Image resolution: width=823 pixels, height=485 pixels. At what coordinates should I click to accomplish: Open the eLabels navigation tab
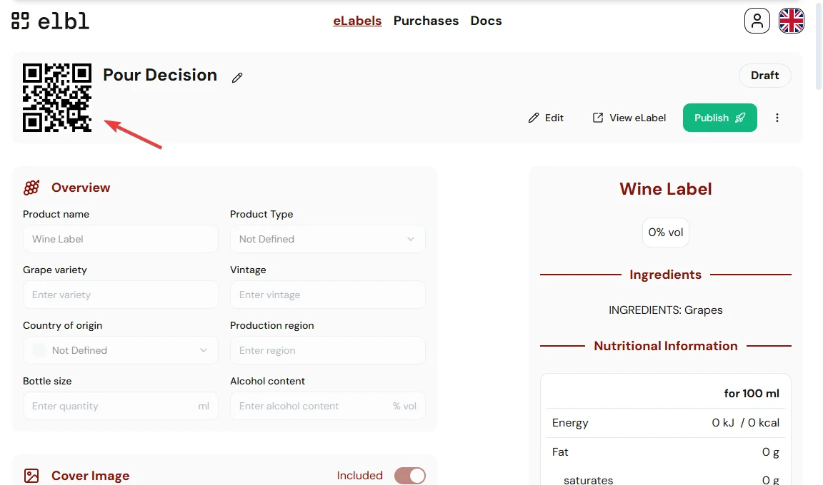tap(357, 21)
